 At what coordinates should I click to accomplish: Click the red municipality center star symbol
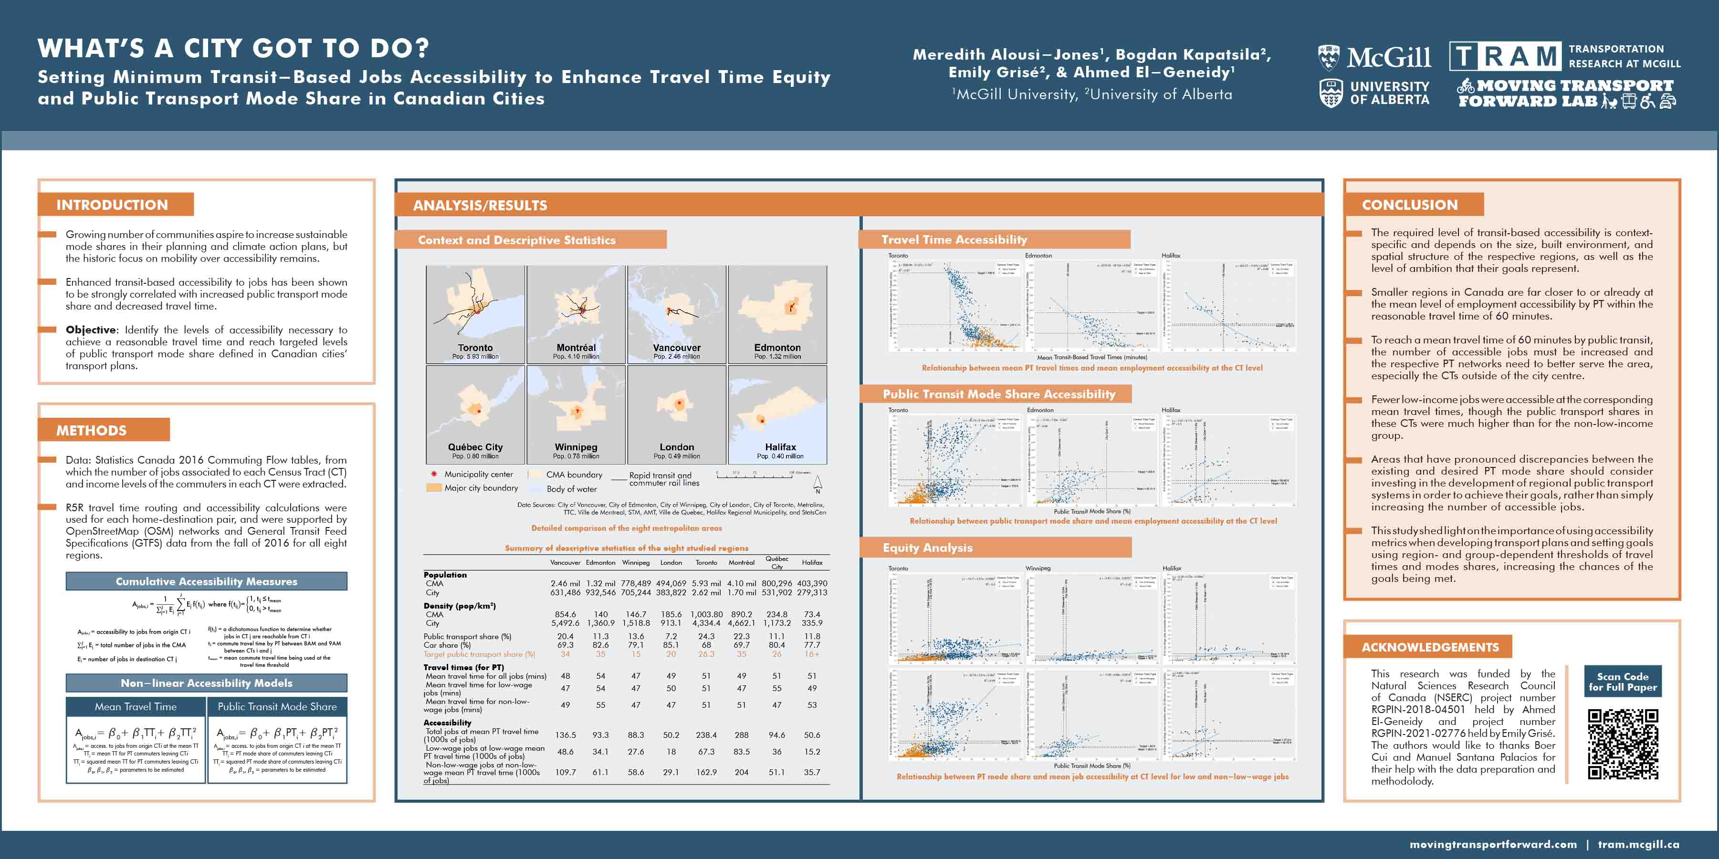pos(434,474)
